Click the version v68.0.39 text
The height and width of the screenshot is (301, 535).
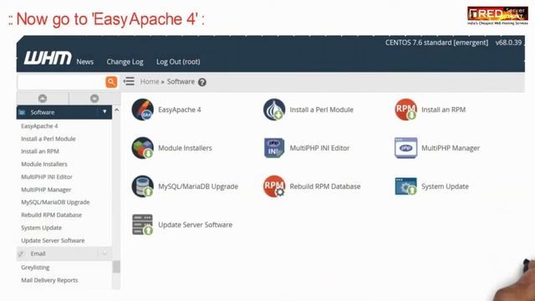[509, 43]
